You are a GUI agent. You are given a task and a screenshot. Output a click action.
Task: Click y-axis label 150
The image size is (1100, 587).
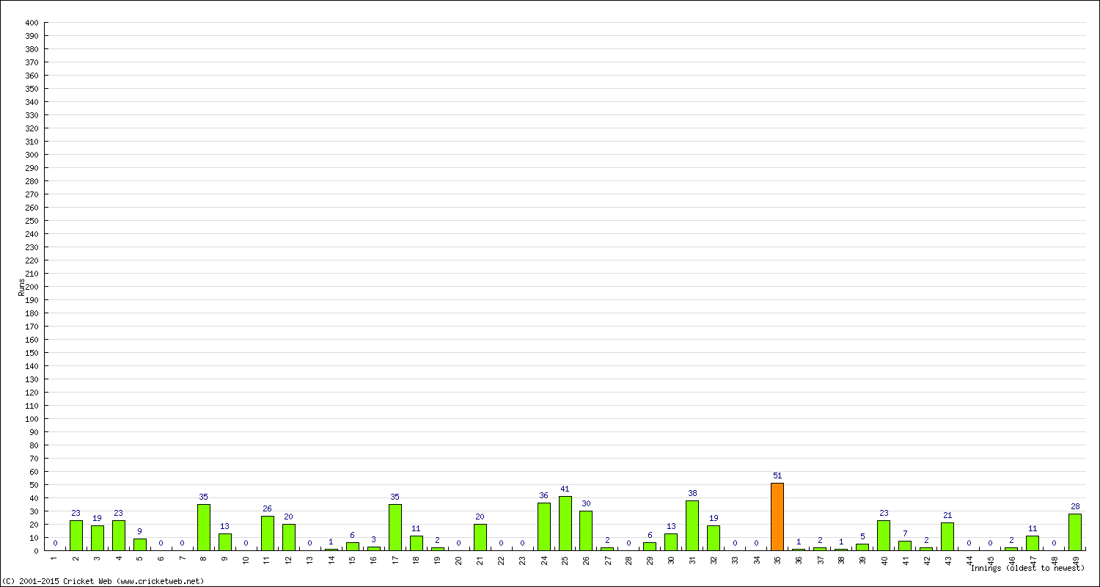click(x=31, y=353)
